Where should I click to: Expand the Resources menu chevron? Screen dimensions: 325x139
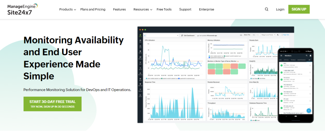[151, 10]
